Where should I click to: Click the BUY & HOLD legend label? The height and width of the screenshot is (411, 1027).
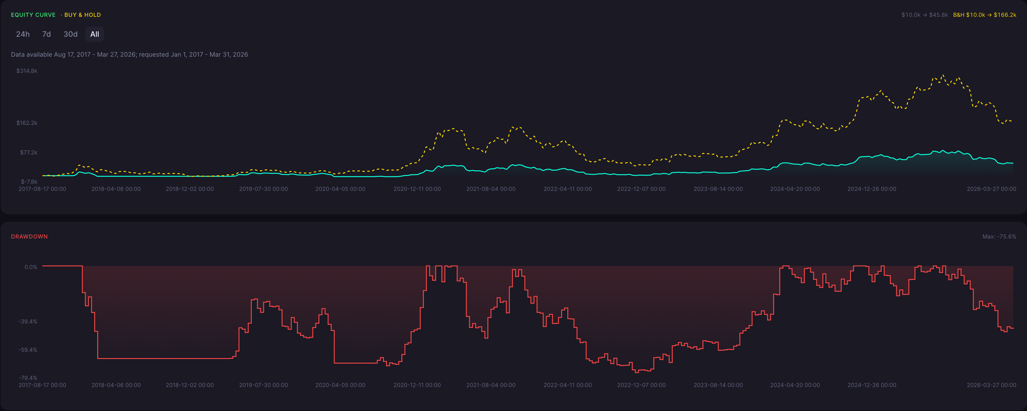83,15
